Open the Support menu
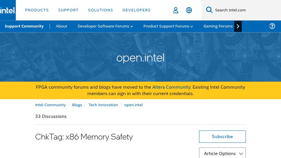 pyautogui.click(x=68, y=10)
